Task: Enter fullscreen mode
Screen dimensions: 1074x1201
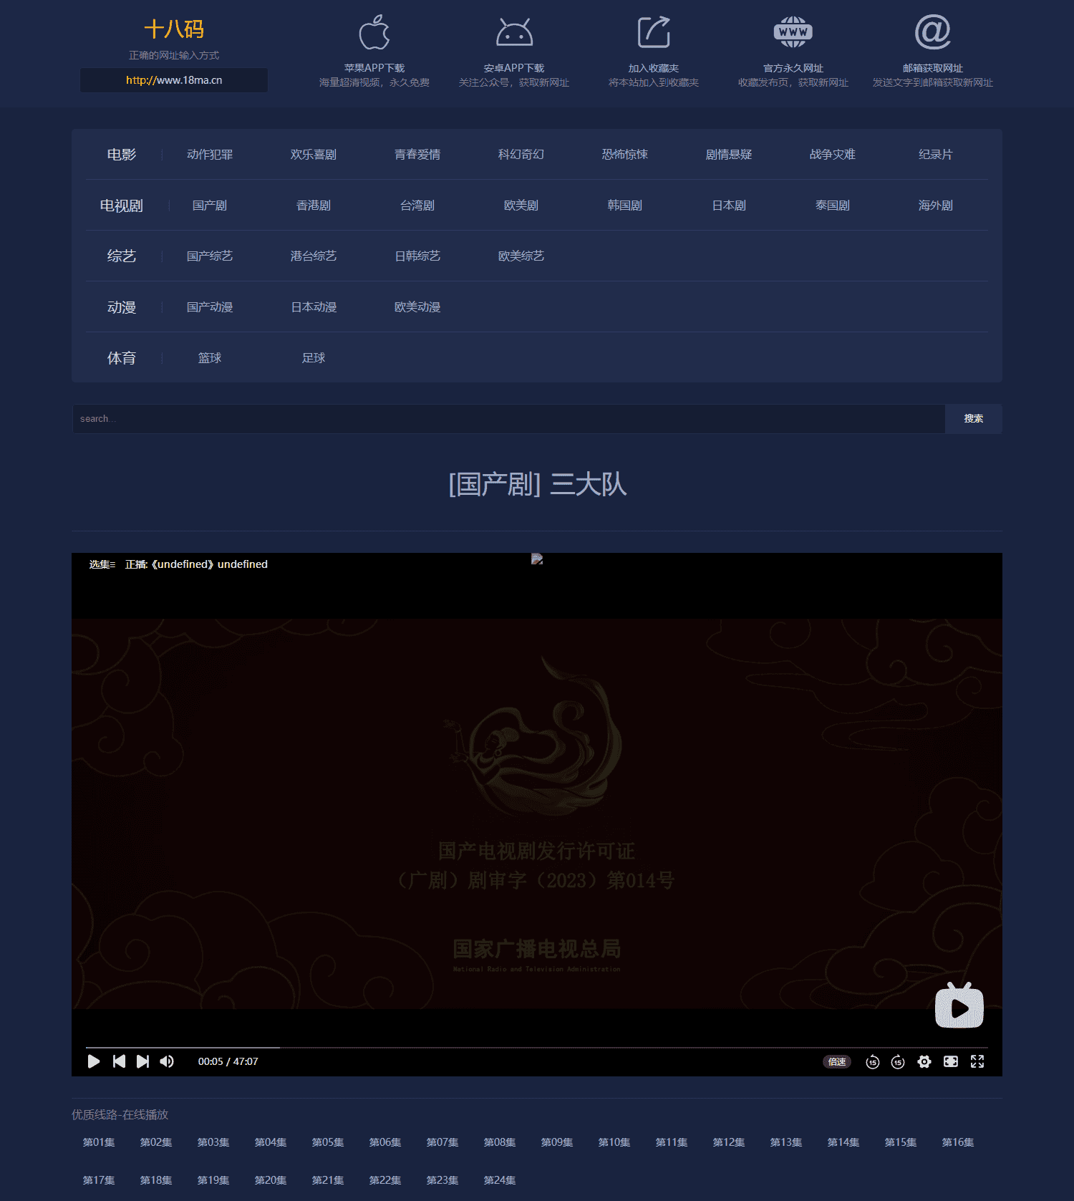Action: coord(977,1061)
